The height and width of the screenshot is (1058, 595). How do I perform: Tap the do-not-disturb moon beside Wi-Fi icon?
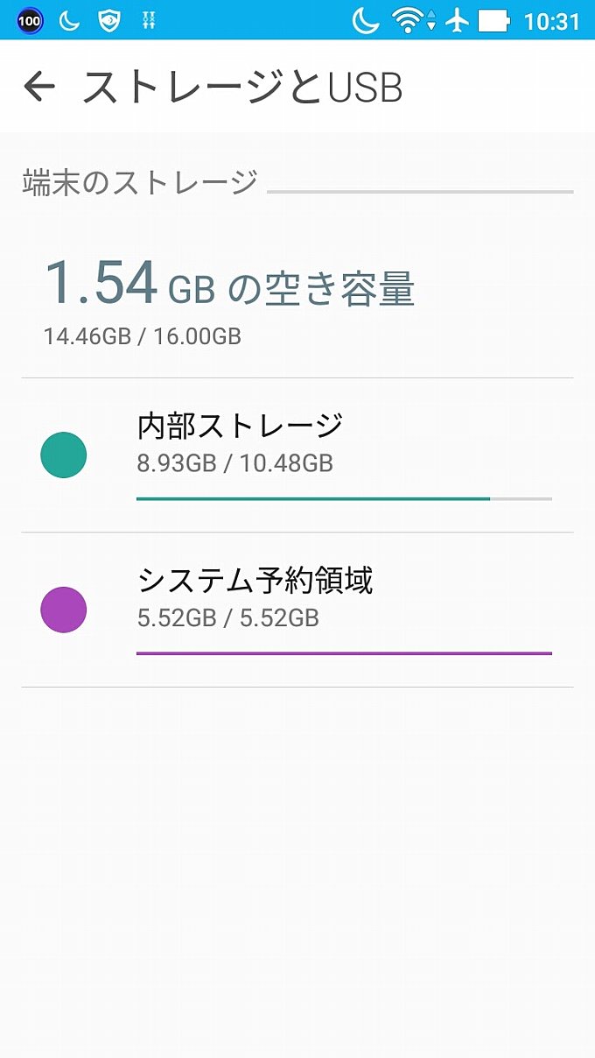(x=366, y=20)
